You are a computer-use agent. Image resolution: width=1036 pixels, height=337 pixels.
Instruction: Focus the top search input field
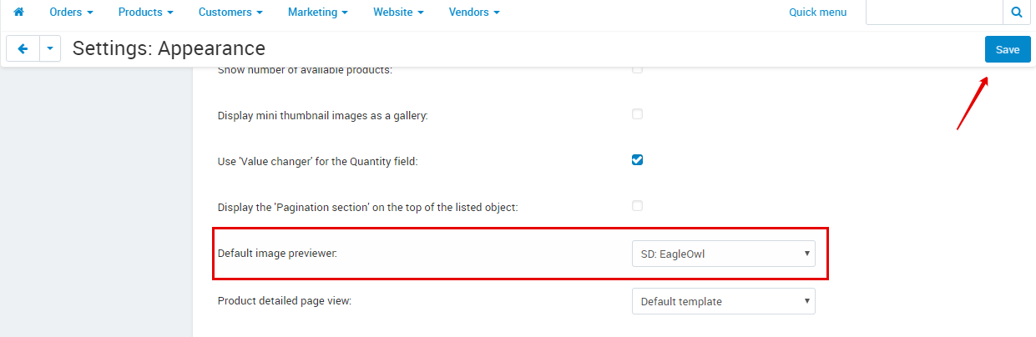pos(934,13)
